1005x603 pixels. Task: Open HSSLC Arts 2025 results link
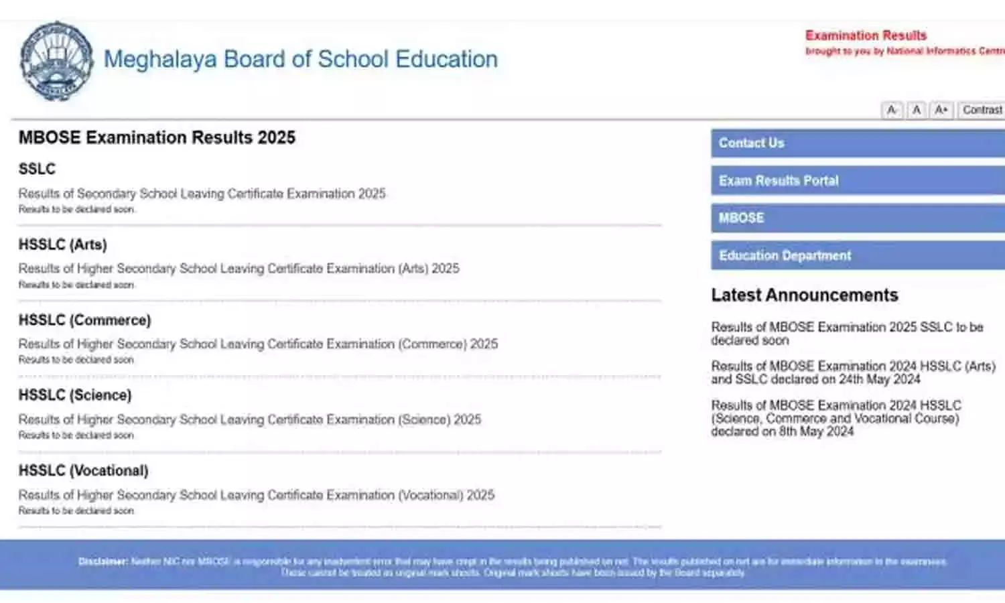point(239,269)
